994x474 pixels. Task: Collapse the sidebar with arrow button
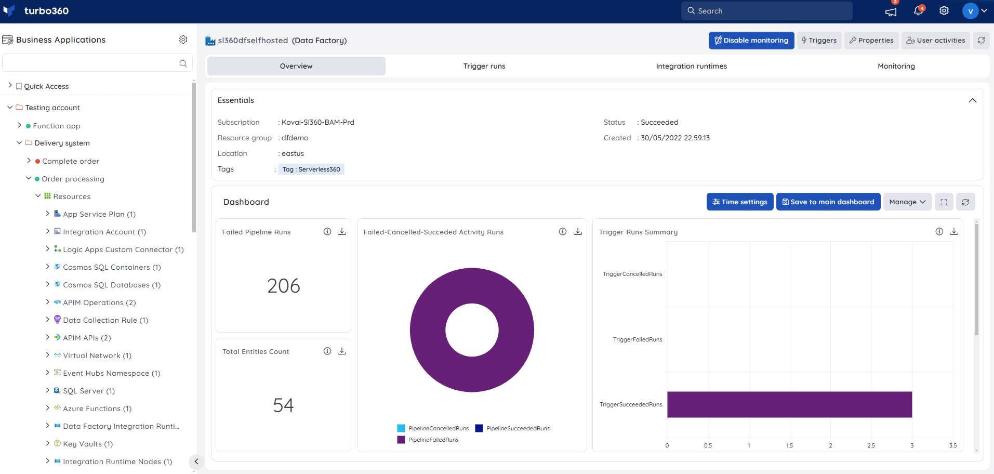click(x=196, y=462)
